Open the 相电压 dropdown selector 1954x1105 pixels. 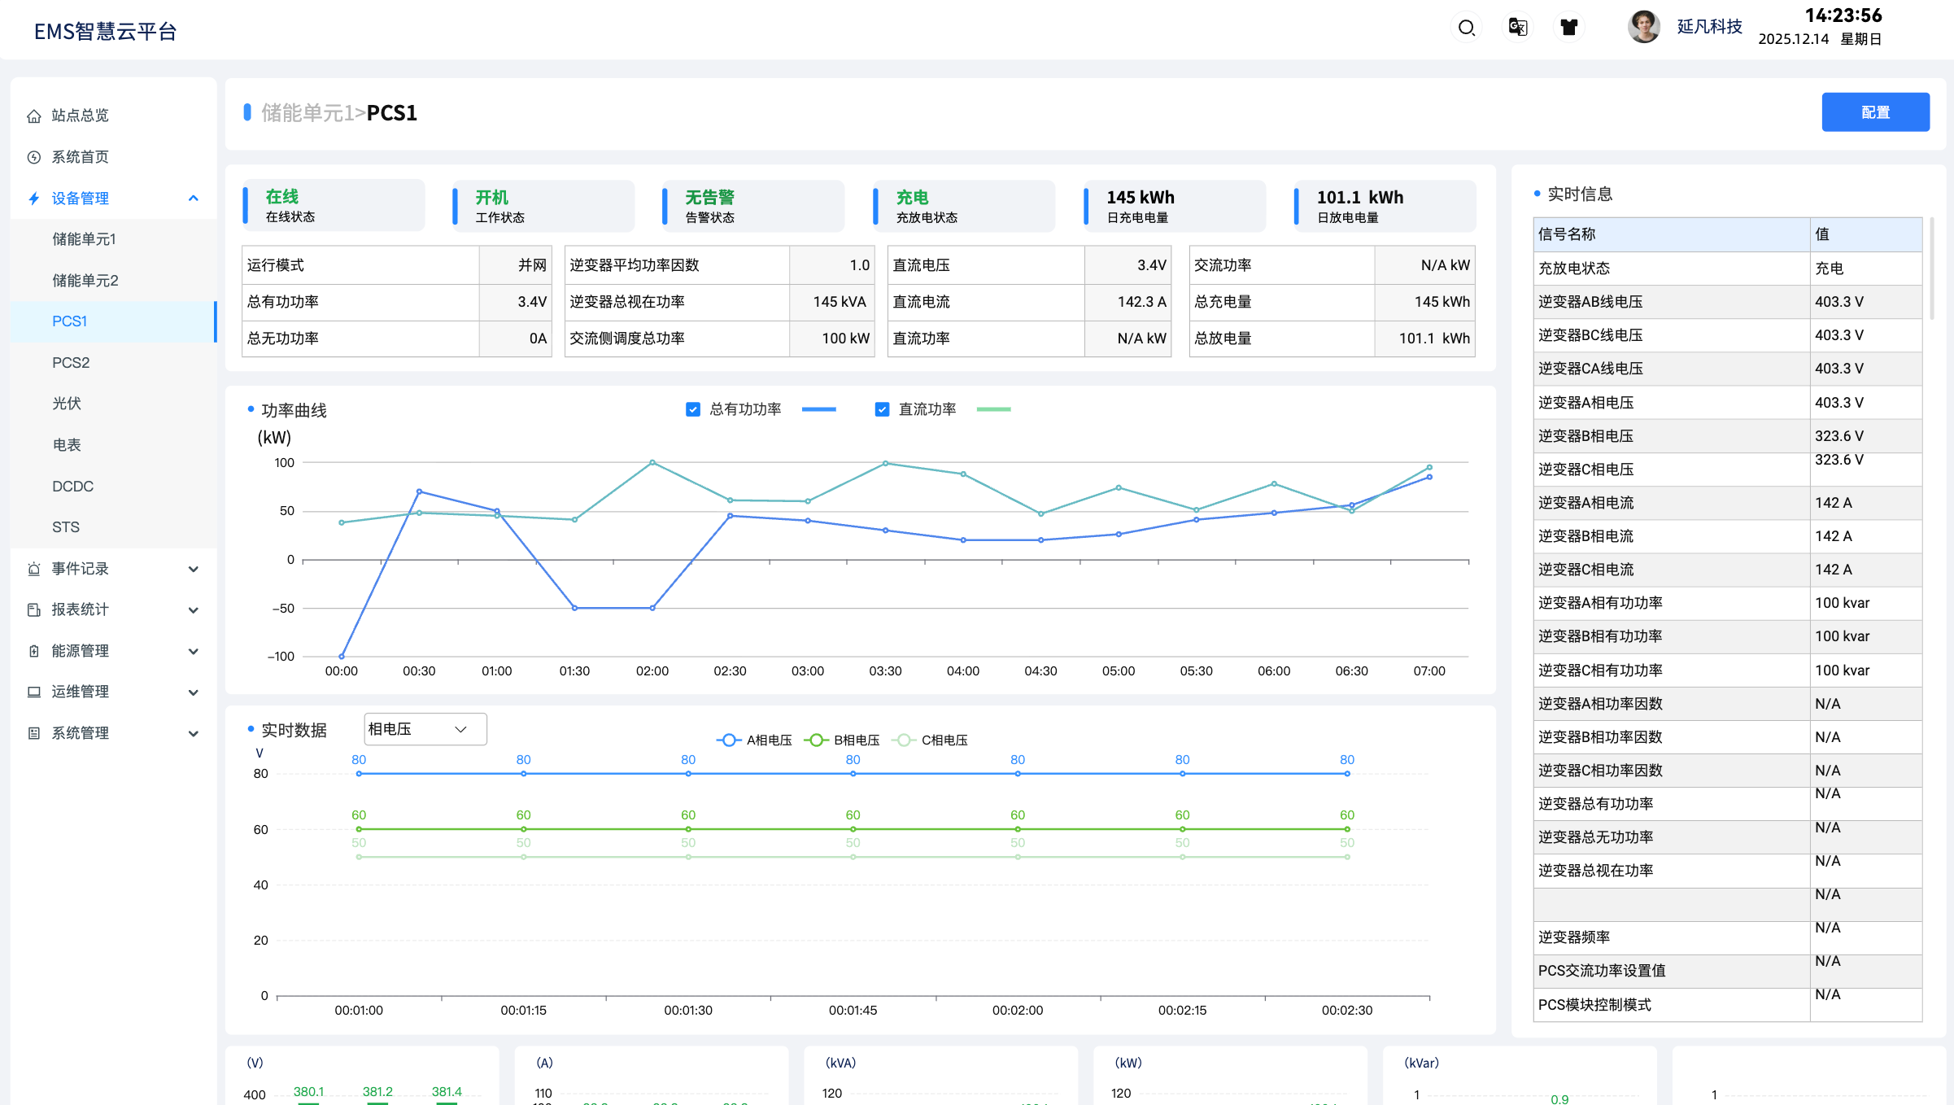425,729
